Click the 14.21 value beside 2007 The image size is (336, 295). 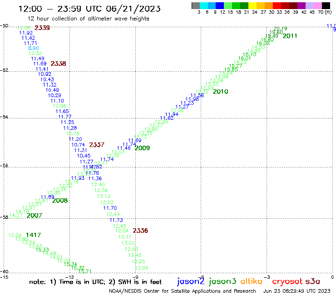[x=16, y=216]
